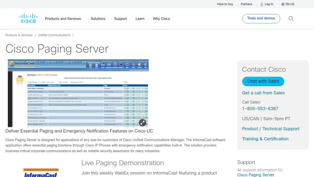Click the US/CAN | 5am-5pm PT text

tap(266, 119)
